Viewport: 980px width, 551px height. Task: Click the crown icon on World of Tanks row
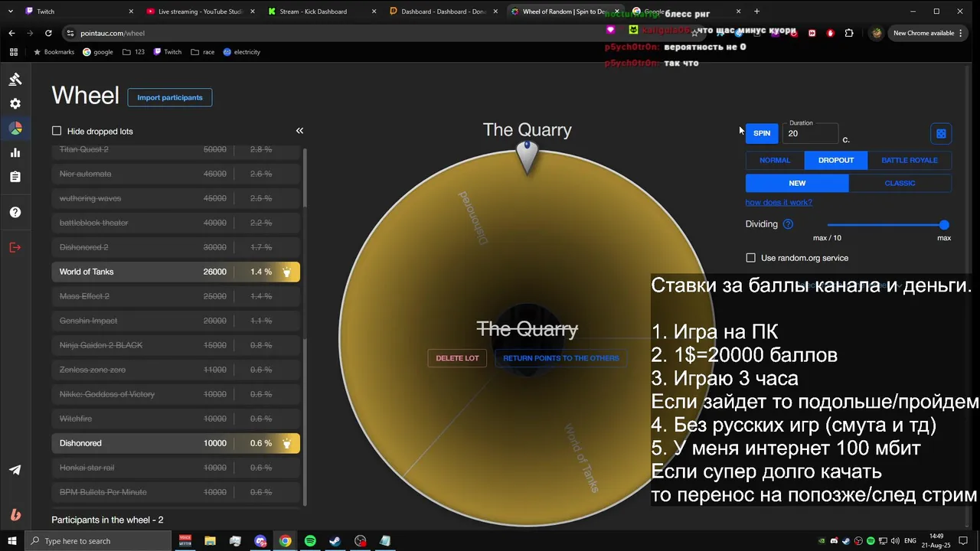(287, 272)
